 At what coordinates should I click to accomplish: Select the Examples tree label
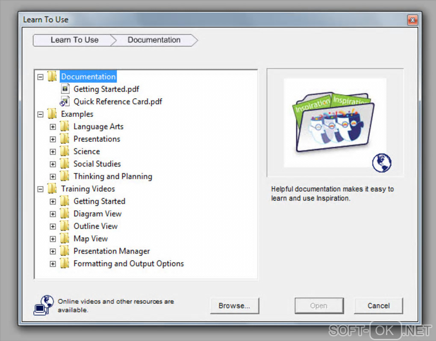[x=77, y=114]
